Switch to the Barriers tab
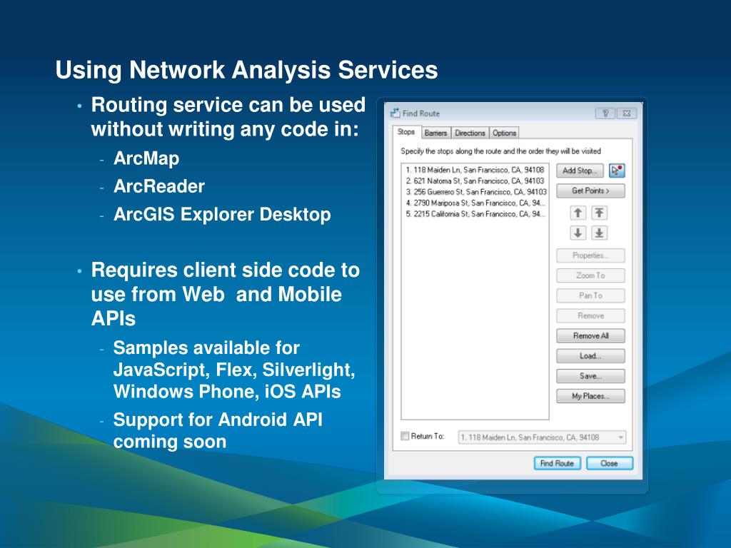This screenshot has height=548, width=731. point(435,133)
